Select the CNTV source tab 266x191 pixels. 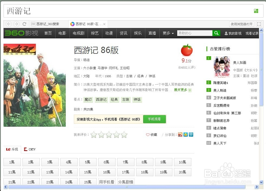coord(30,149)
